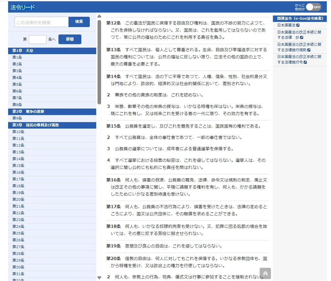Jump to 第16条 in the sidebar
331x281 pixels.
pos(52,172)
